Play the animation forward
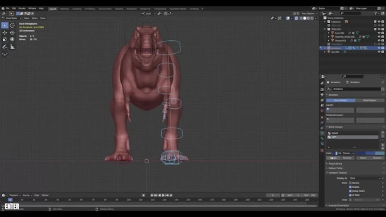386x217 pixels. pyautogui.click(x=163, y=195)
